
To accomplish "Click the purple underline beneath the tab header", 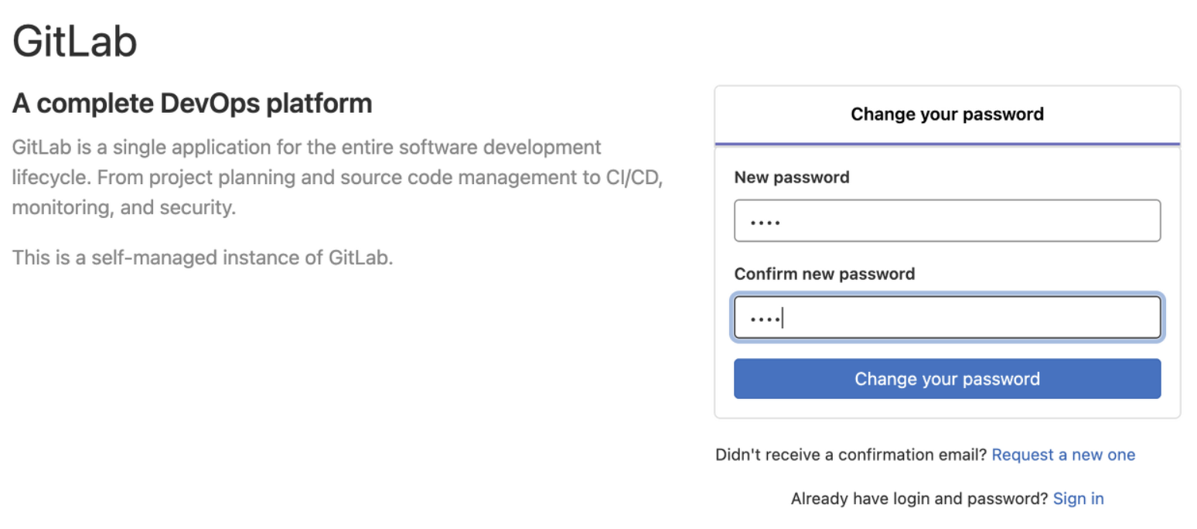I will pyautogui.click(x=947, y=144).
